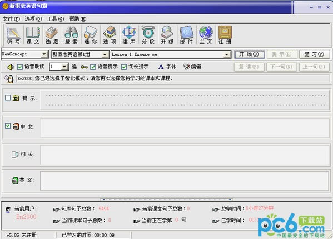Uncheck the 中文 row checkbox
This screenshot has height=239, width=333.
tap(8, 126)
